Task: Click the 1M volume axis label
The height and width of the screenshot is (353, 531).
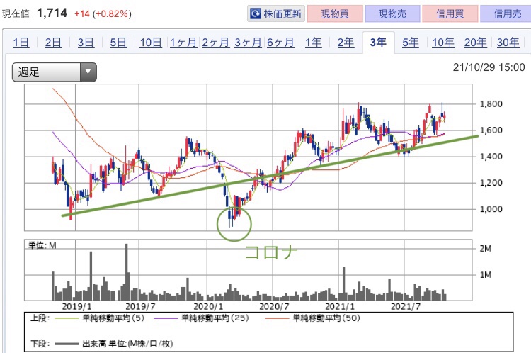Action: (485, 274)
